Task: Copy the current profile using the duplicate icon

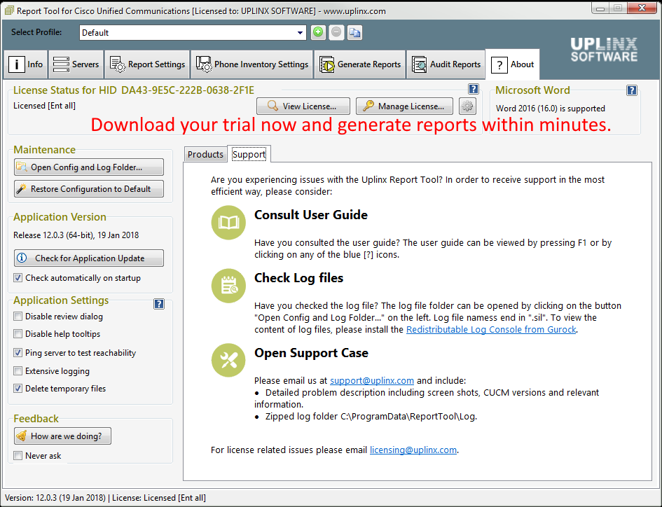Action: click(354, 32)
